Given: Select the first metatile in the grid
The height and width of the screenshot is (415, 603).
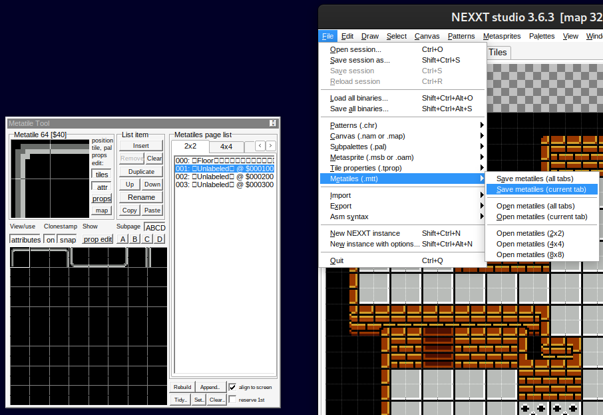Looking at the screenshot, I should pyautogui.click(x=20, y=258).
